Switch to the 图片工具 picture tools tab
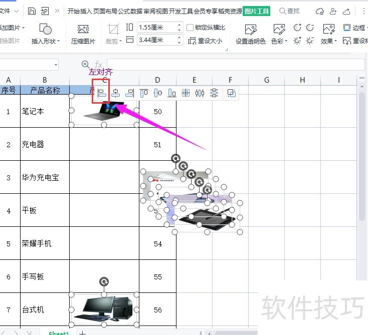The height and width of the screenshot is (335, 368). [x=256, y=11]
